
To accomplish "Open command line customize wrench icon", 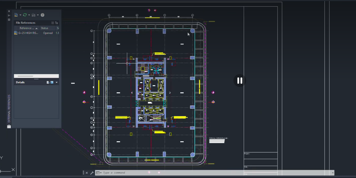I will (x=92, y=173).
